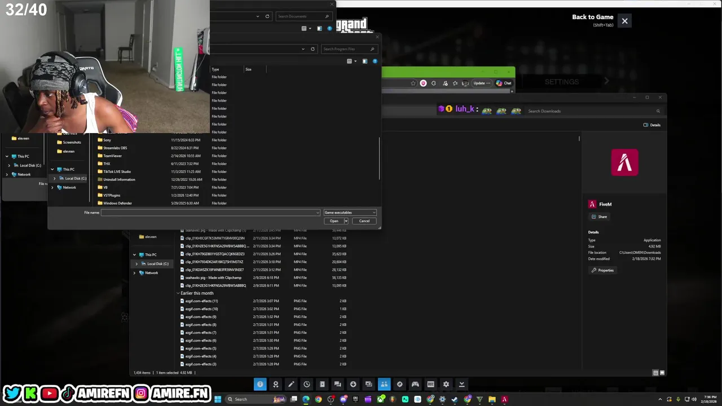Open help icon in Documents dialog
This screenshot has height=406, width=722.
pos(329,28)
